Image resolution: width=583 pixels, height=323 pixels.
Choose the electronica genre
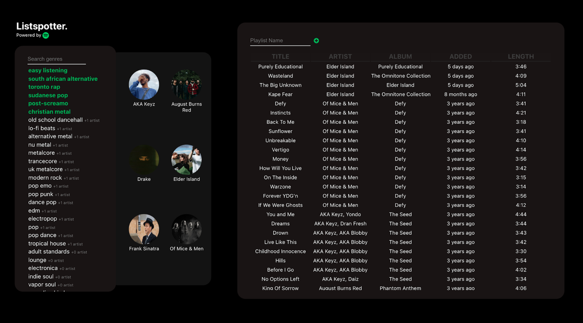point(43,268)
